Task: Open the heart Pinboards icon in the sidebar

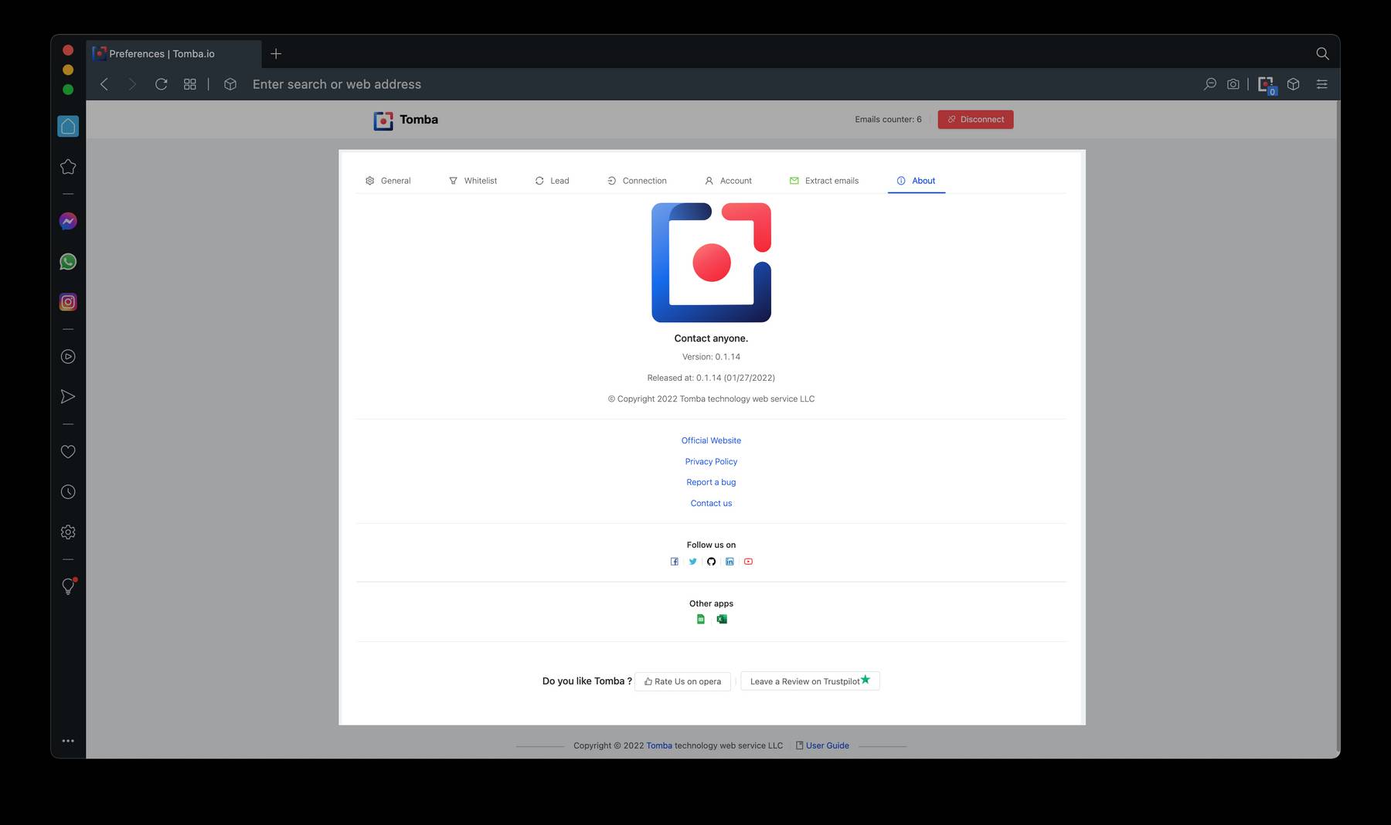Action: (x=68, y=452)
